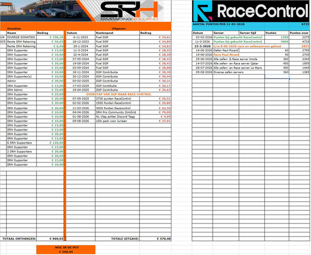The image size is (311, 255).
Task: Click the 'NL Vlag achter Discord Tagg' cell
Action: pyautogui.click(x=117, y=116)
